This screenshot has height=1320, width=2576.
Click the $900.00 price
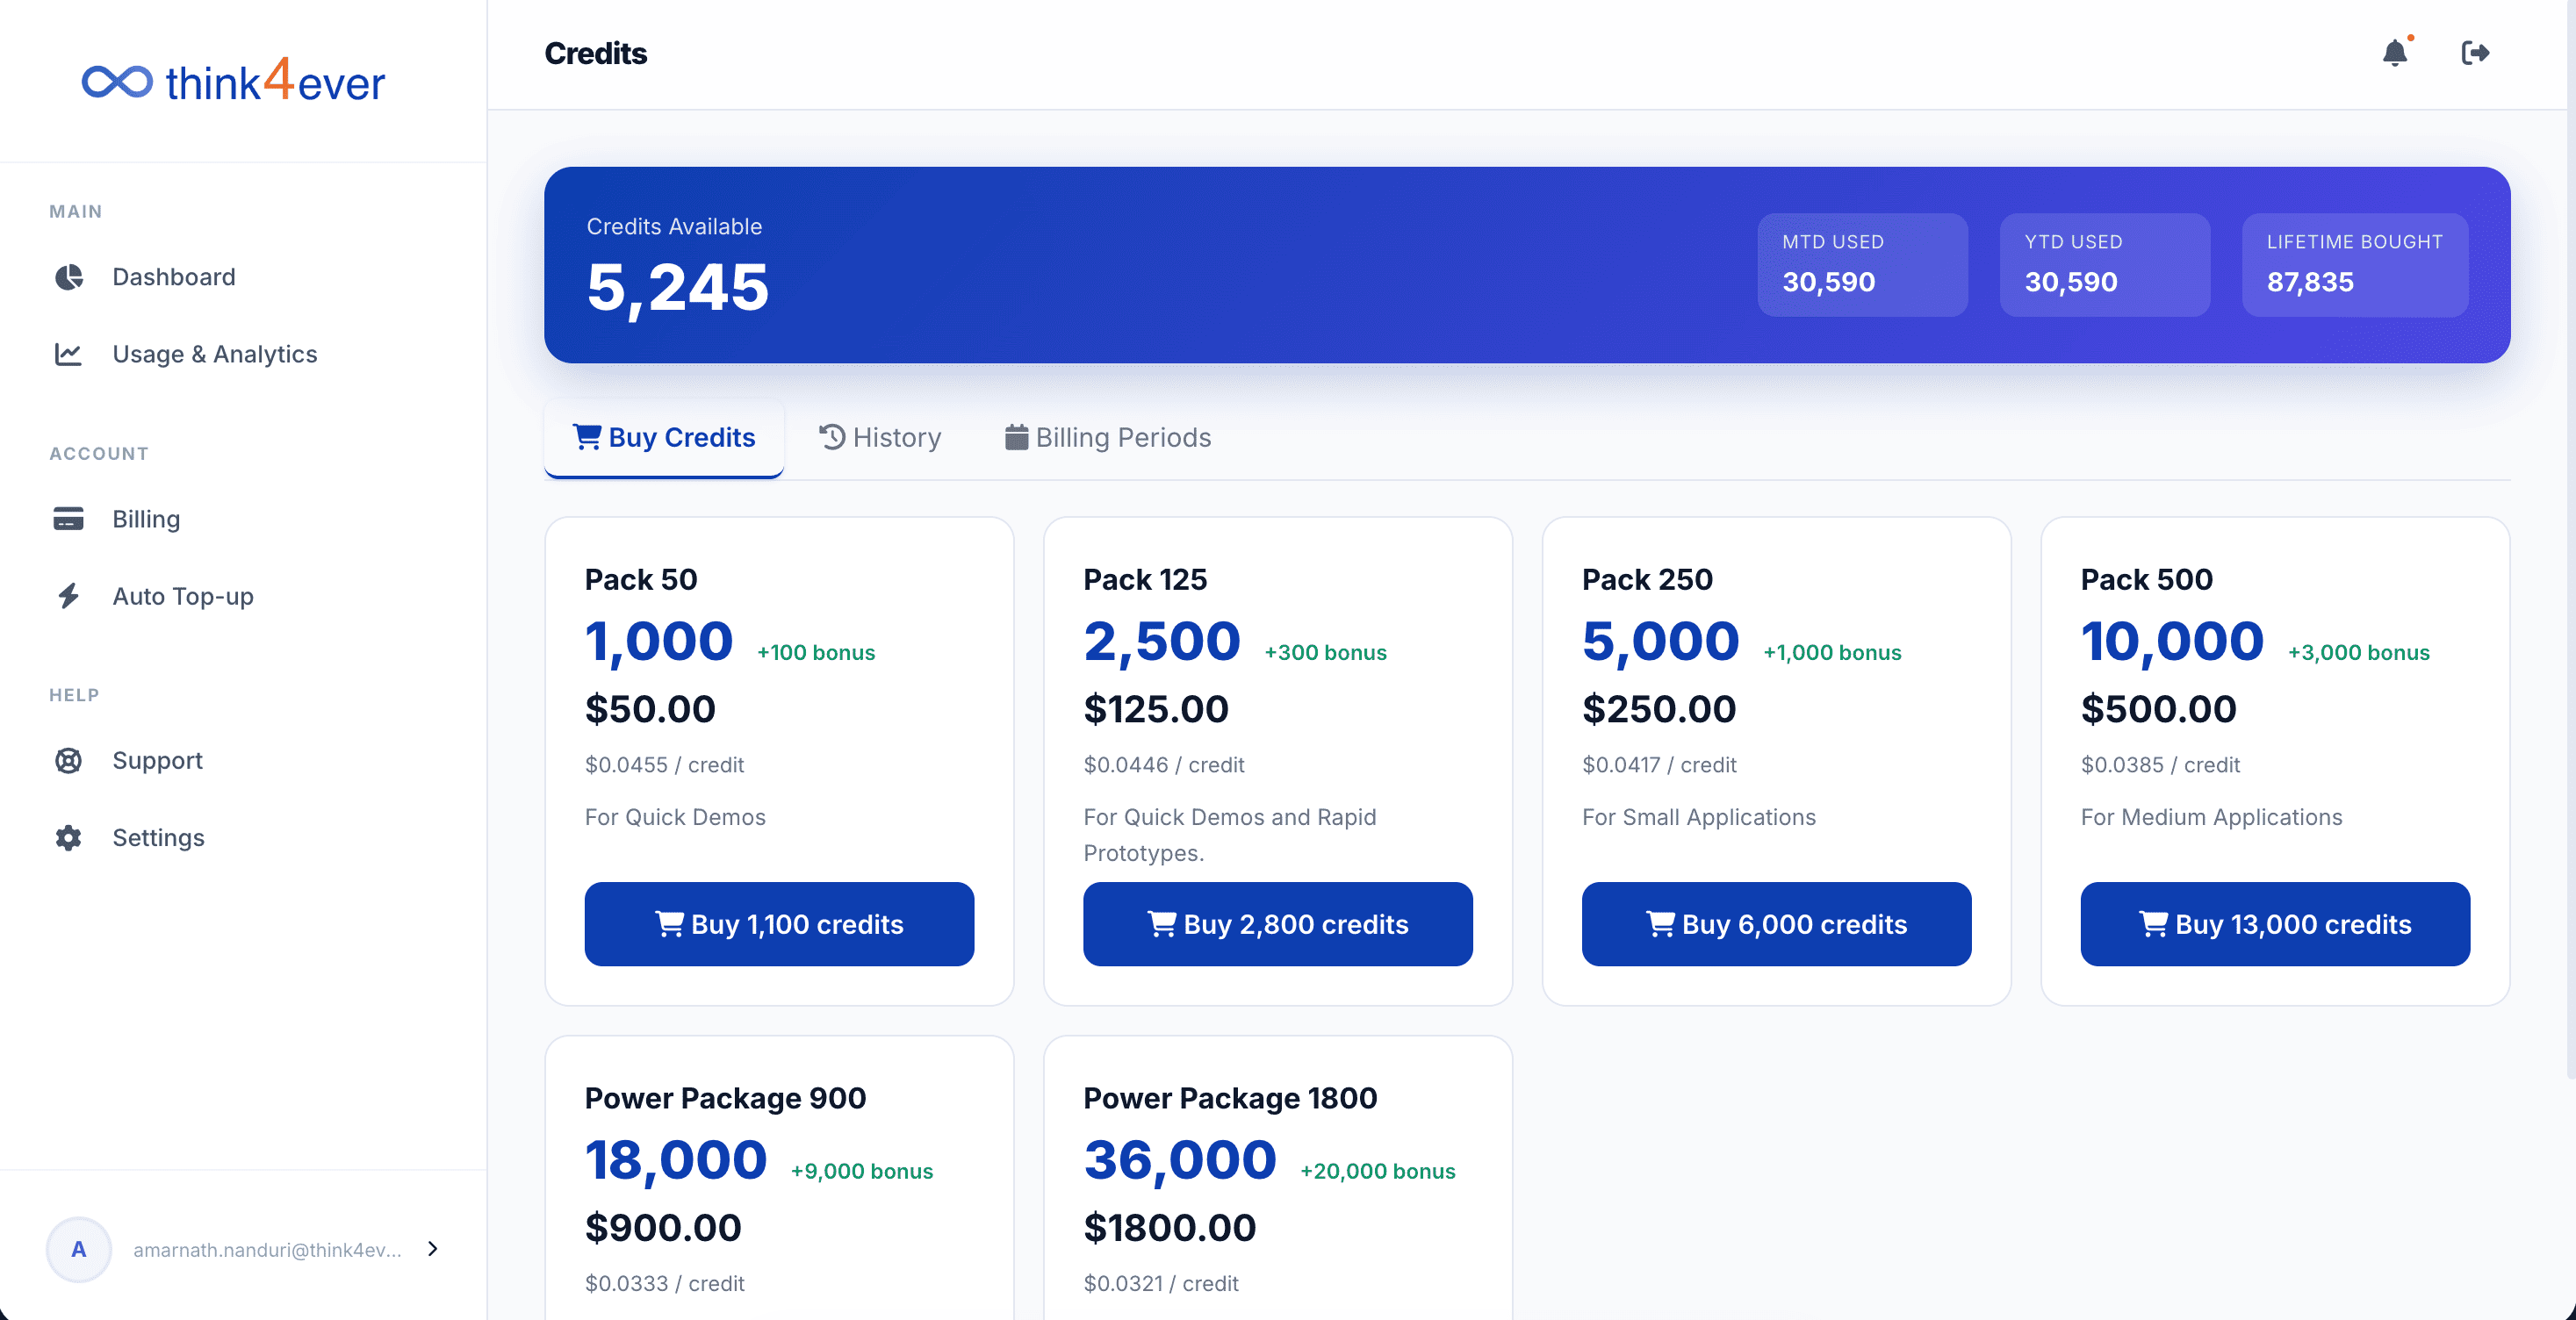[x=663, y=1228]
